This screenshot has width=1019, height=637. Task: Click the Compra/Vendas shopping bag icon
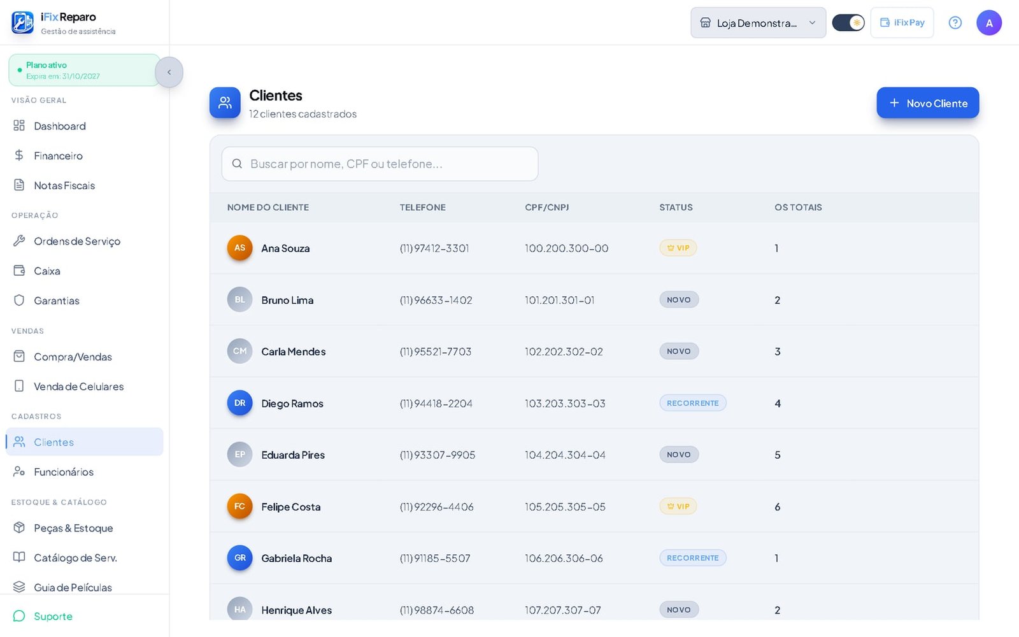tap(19, 356)
